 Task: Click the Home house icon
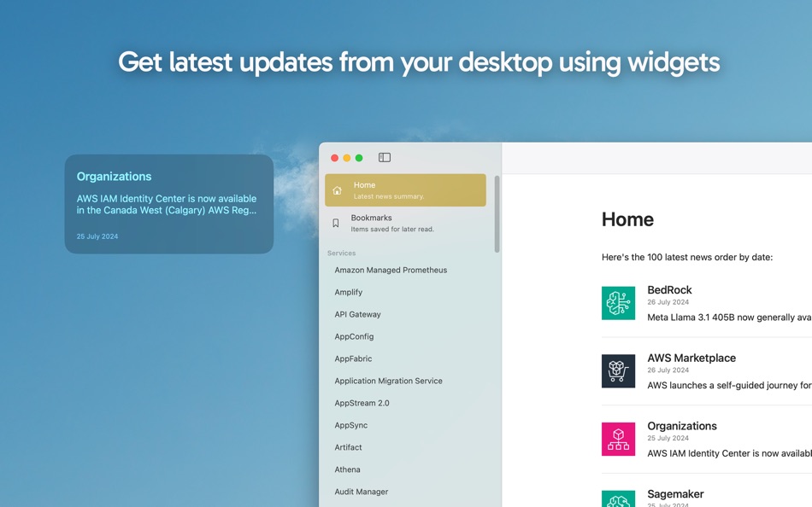337,190
